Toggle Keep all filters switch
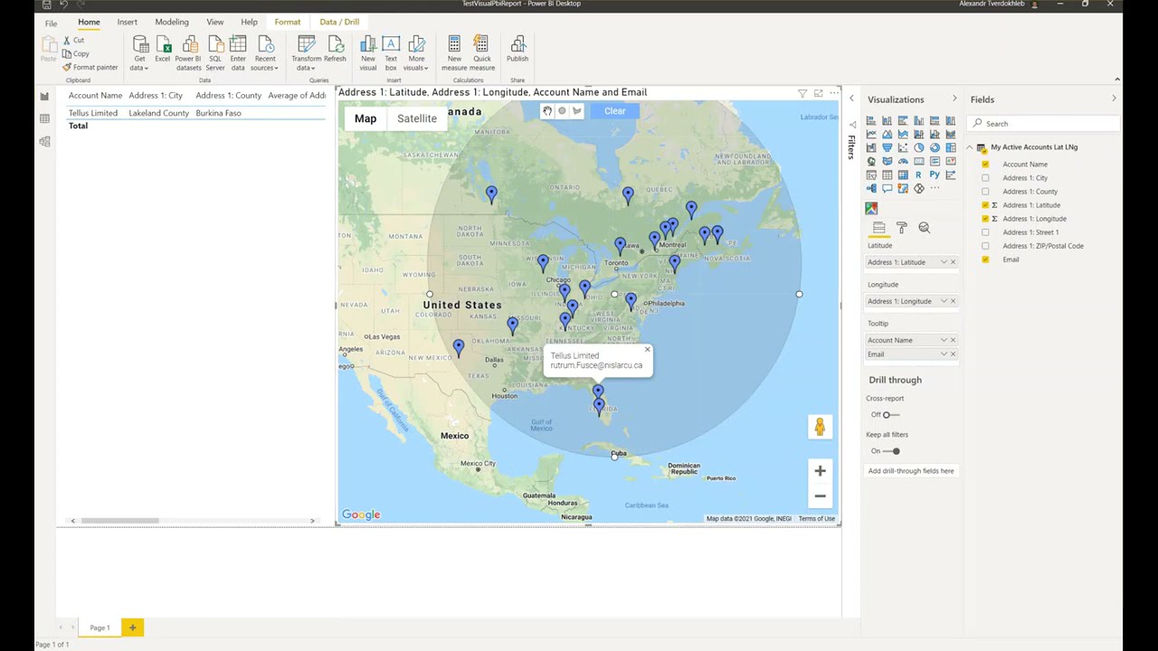1158x651 pixels. pos(892,451)
